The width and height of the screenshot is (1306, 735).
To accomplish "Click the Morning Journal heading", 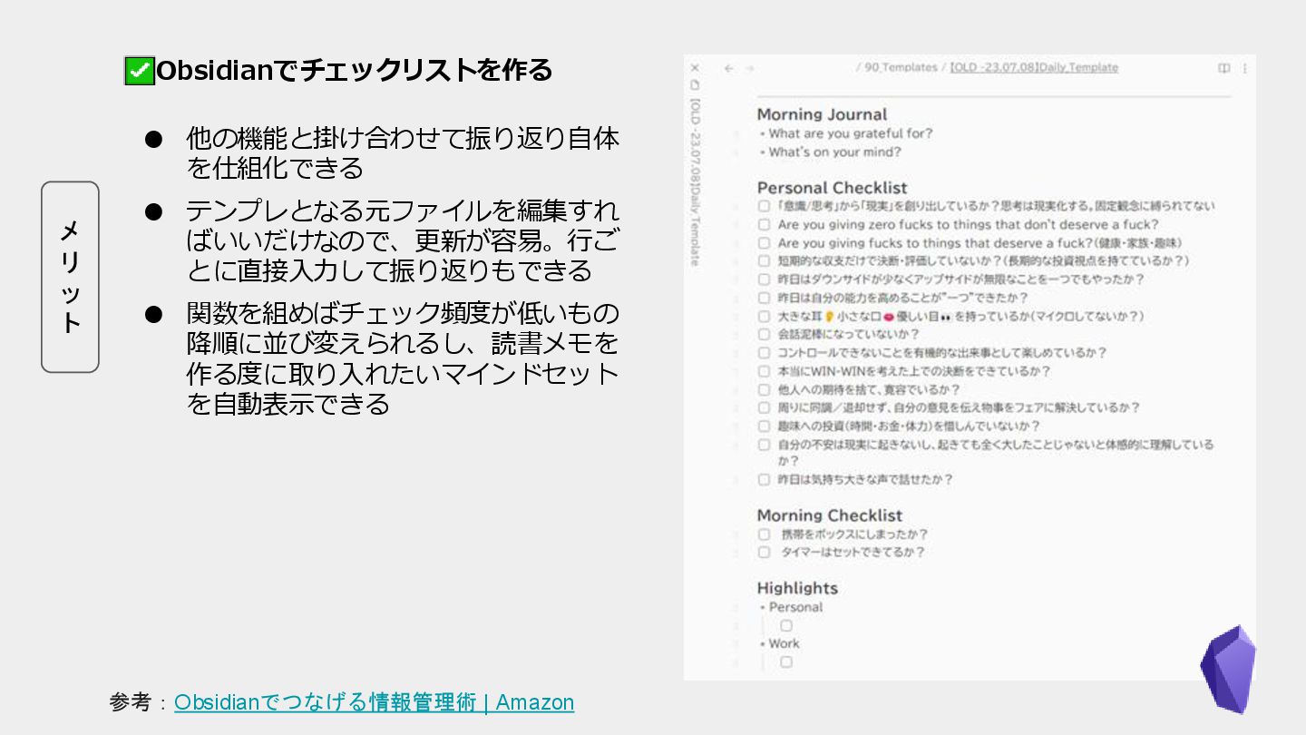I will point(822,114).
